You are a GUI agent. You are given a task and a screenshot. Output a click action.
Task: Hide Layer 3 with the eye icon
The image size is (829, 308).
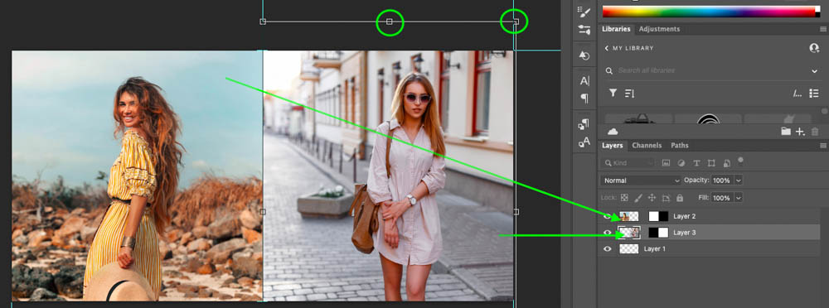[608, 233]
